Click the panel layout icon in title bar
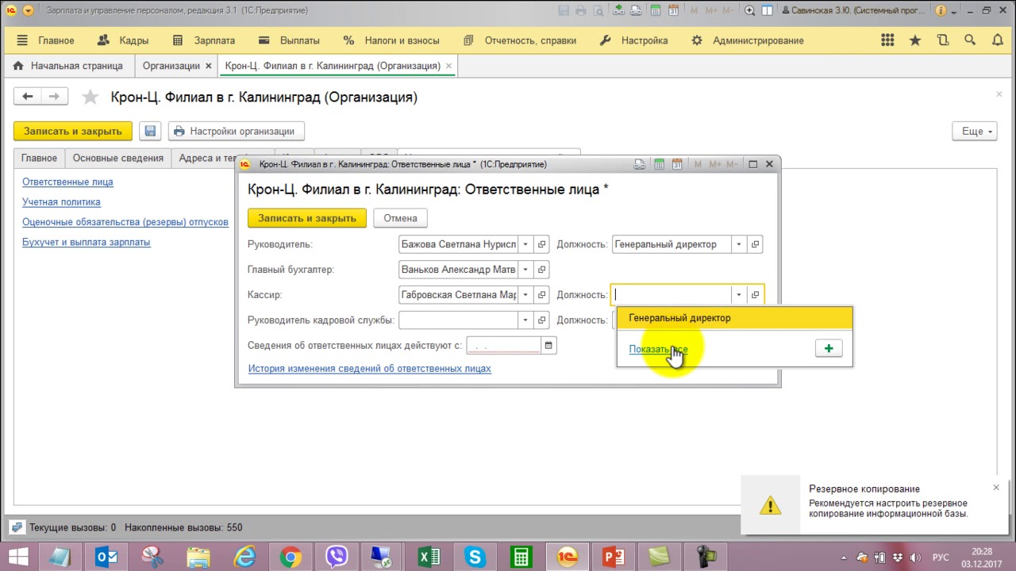 [x=768, y=10]
